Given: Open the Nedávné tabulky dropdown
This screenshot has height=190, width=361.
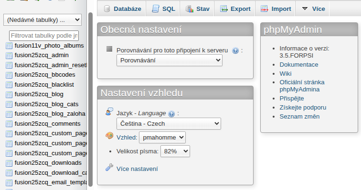Looking at the screenshot, I should coord(42,20).
